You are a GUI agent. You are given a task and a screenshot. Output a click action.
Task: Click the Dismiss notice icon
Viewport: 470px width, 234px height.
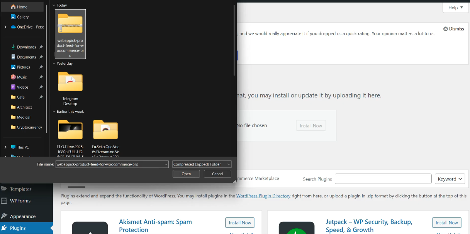pyautogui.click(x=445, y=29)
